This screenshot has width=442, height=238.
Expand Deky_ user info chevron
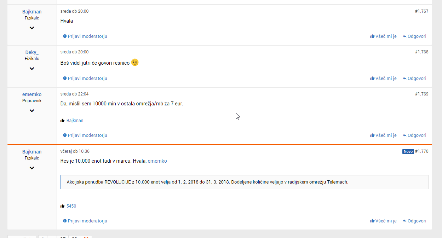32,69
